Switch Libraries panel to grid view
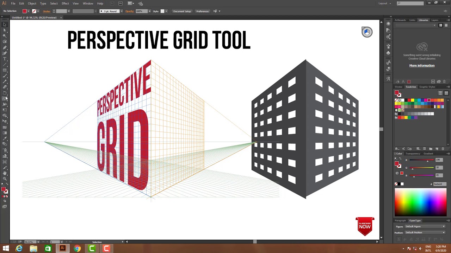 point(440,25)
